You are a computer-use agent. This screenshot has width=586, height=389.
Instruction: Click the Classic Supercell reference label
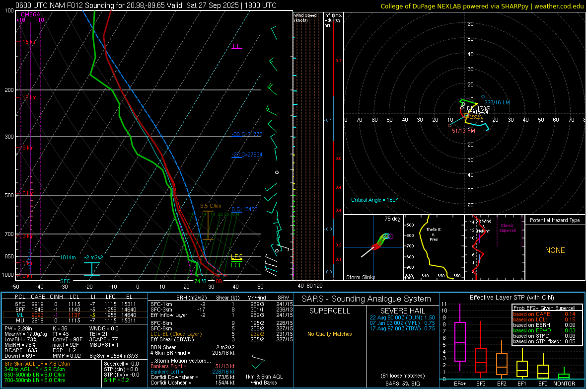point(508,228)
